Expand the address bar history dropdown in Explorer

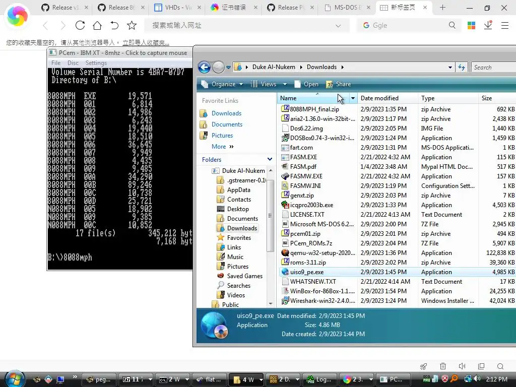coord(450,67)
